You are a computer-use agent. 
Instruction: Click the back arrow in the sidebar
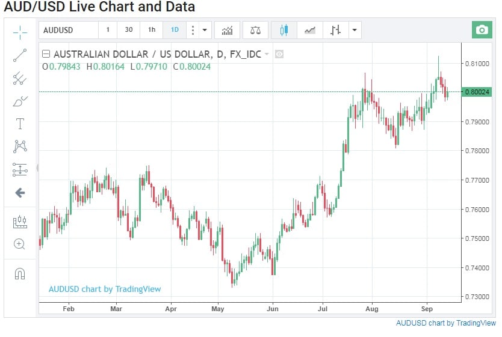click(x=20, y=193)
